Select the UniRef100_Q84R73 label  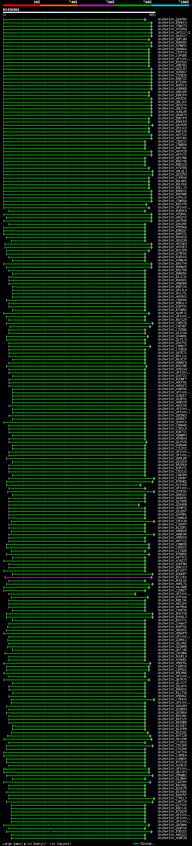tap(172, 115)
